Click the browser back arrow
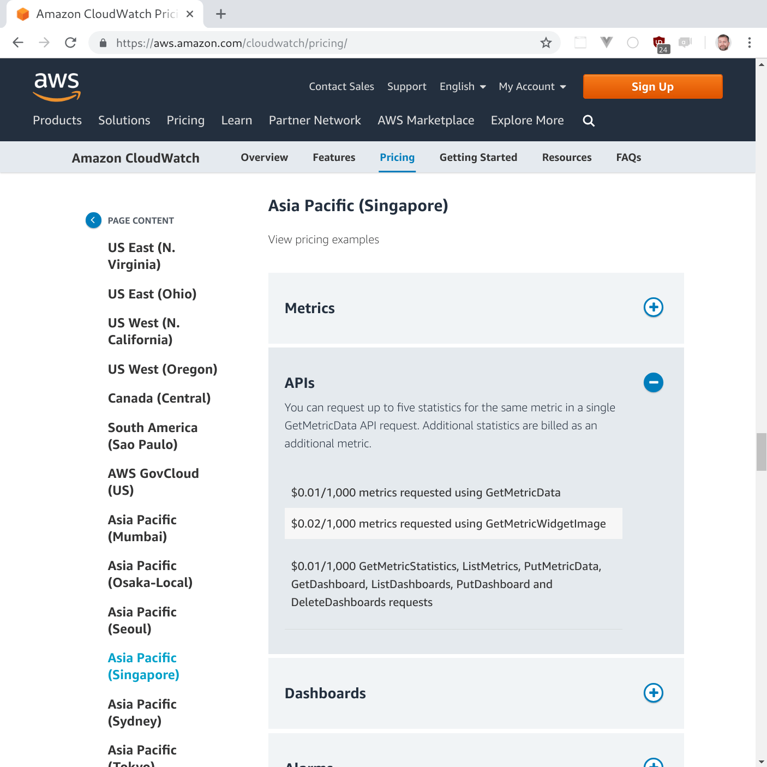 (18, 43)
